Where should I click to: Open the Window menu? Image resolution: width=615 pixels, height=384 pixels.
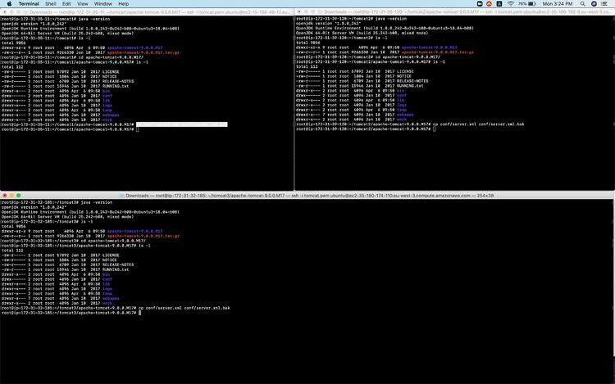tap(105, 3)
